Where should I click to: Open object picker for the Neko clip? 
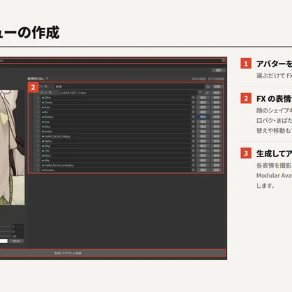(x=193, y=141)
